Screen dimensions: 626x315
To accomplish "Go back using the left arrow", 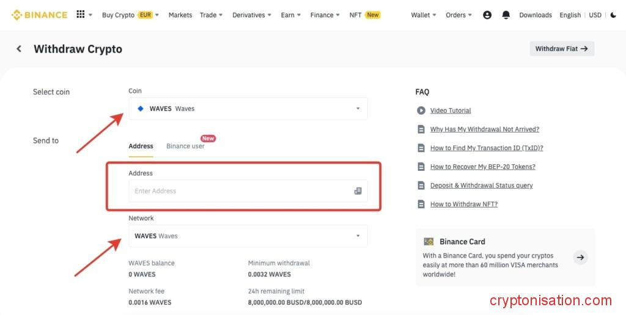I will 19,49.
